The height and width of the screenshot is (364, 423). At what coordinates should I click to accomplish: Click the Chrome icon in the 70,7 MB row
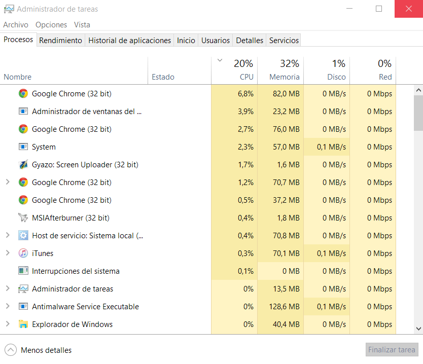pyautogui.click(x=23, y=183)
